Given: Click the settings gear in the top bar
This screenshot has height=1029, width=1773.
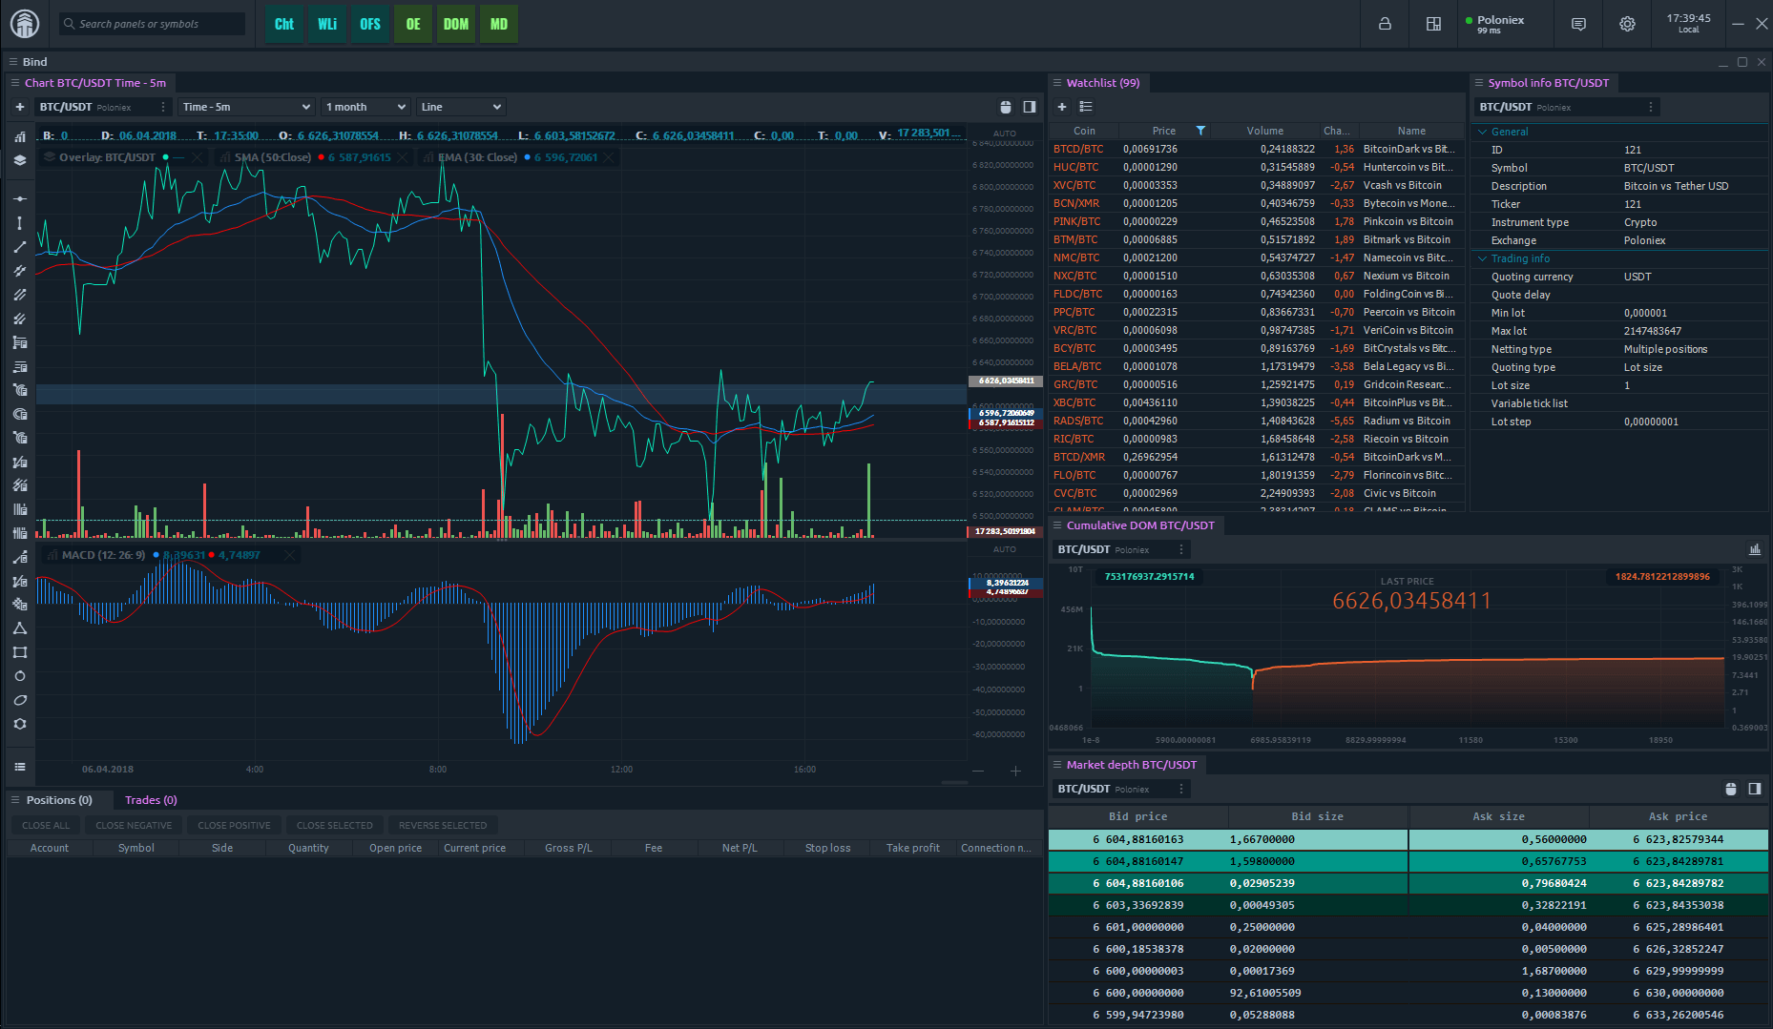Looking at the screenshot, I should point(1627,24).
